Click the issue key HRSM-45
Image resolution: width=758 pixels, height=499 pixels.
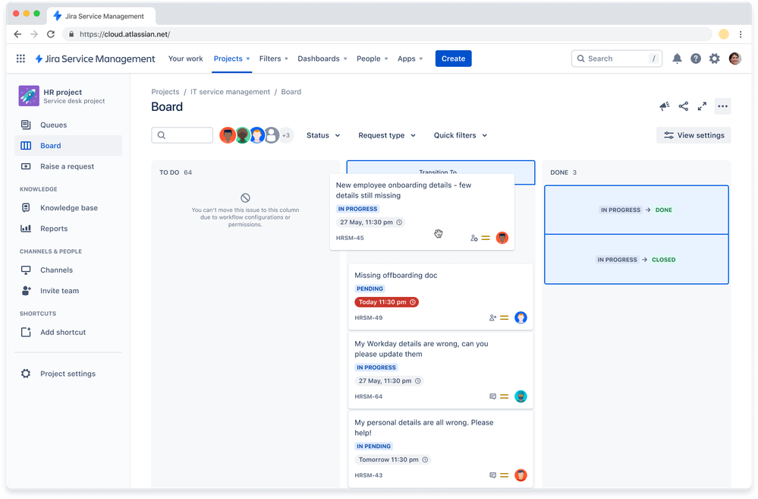point(350,238)
